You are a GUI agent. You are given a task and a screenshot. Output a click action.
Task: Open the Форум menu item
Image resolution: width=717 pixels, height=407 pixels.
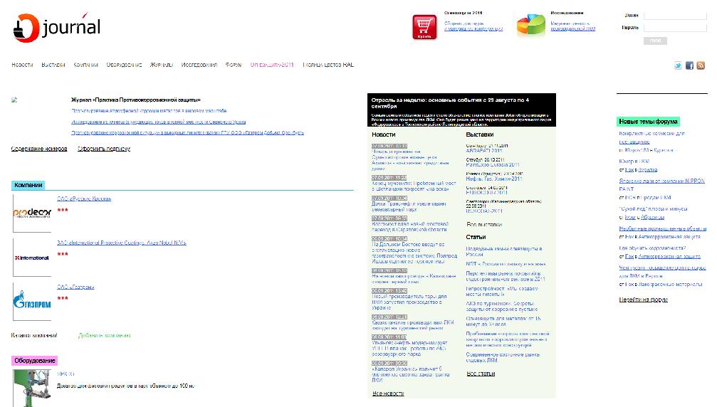click(x=234, y=65)
